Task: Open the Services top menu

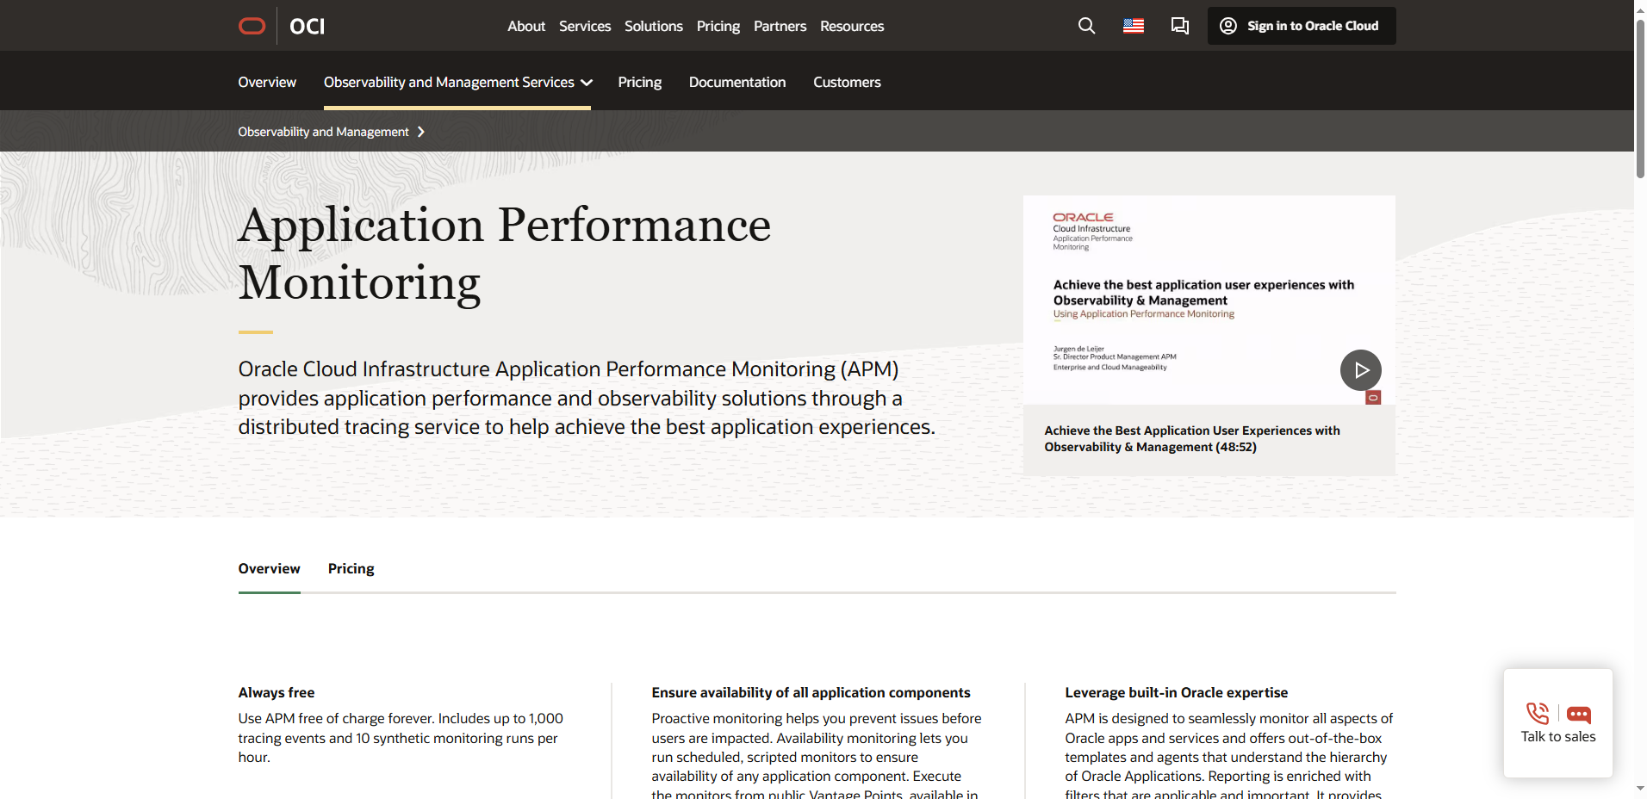Action: (x=584, y=26)
